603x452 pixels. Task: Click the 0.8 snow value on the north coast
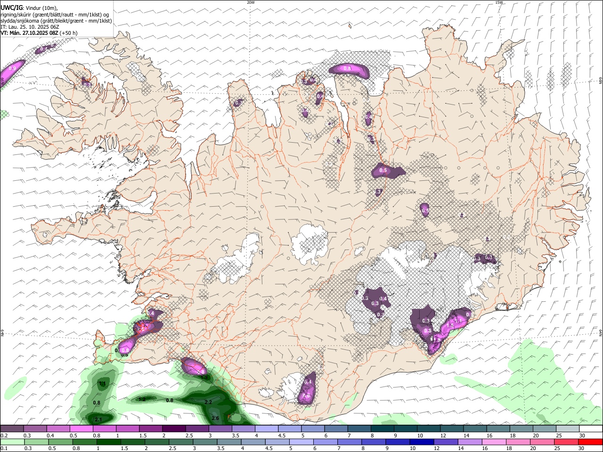(348, 69)
